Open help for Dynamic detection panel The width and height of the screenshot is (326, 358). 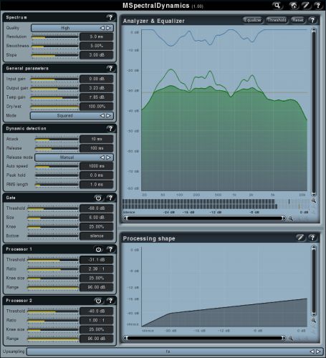110,129
